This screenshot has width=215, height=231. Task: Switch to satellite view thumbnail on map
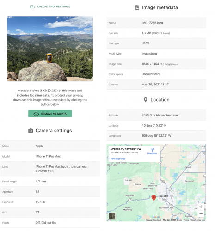coord(112,216)
